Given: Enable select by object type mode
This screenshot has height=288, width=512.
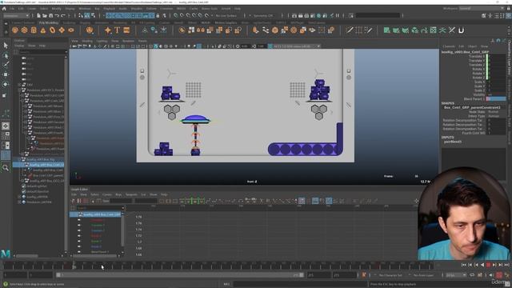Looking at the screenshot, I should (87, 15).
